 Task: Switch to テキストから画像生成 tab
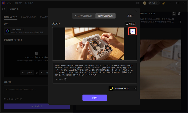[x=83, y=16]
